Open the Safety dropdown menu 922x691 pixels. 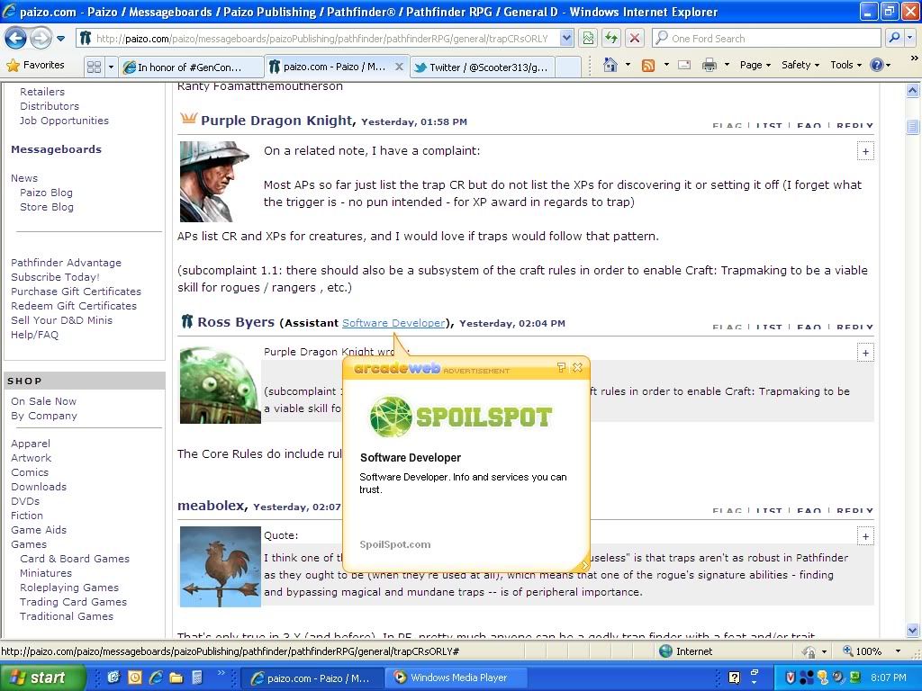pyautogui.click(x=800, y=65)
